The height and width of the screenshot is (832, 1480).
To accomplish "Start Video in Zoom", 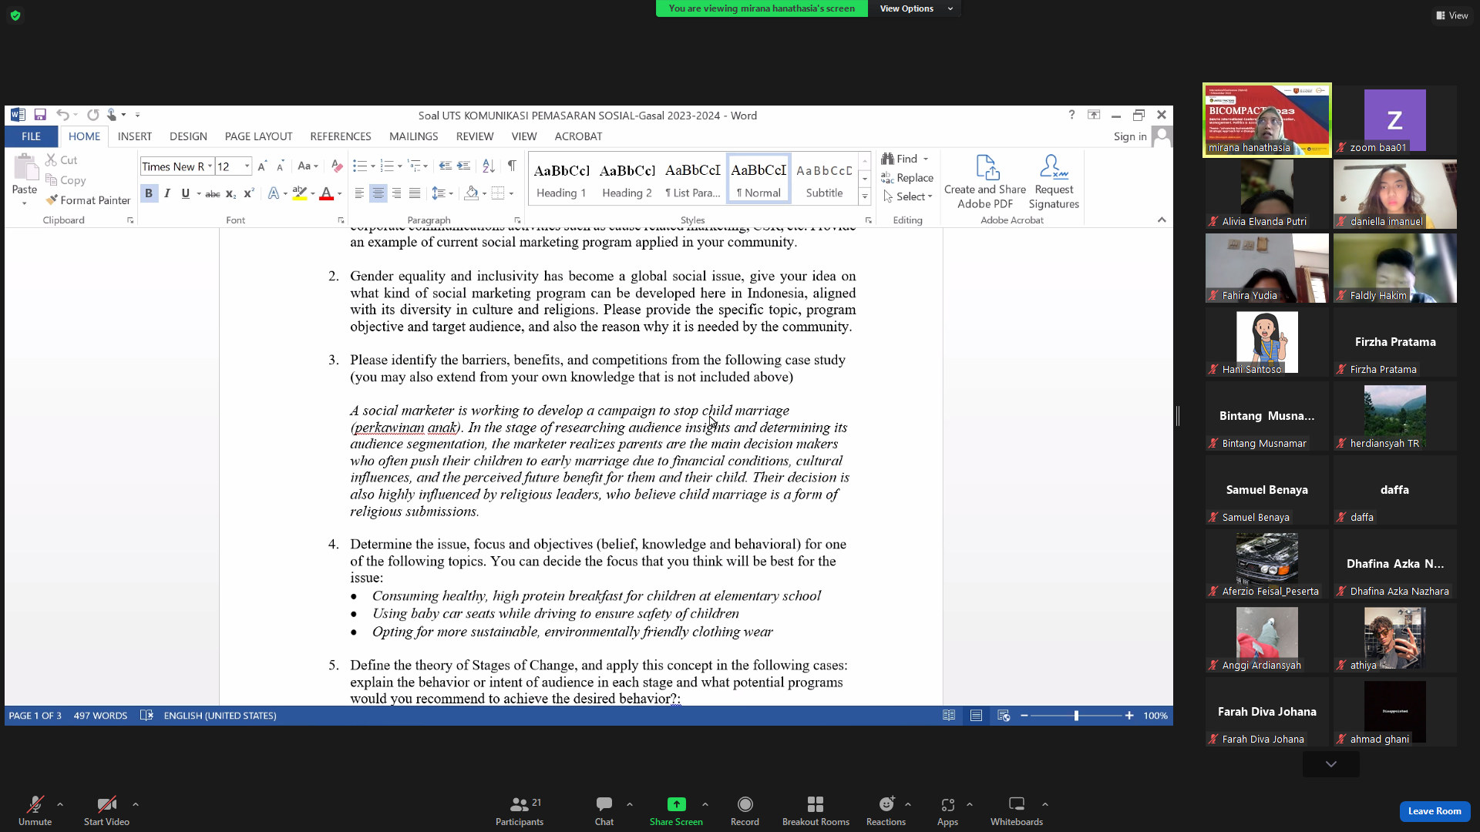I will click(x=106, y=810).
